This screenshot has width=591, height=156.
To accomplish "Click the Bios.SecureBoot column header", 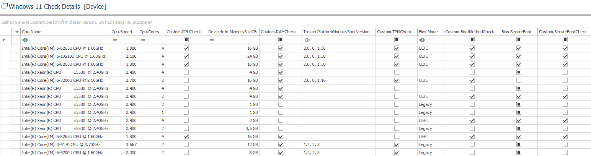I will [519, 32].
